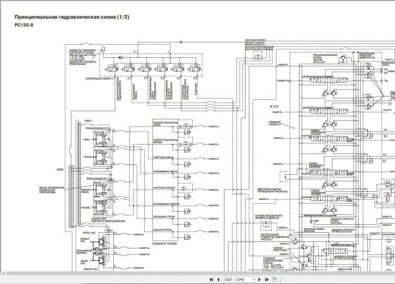395x284 pixels.
Task: Click the scroll-left arrow of the horizontal scrollbar
Action: [x=3, y=273]
